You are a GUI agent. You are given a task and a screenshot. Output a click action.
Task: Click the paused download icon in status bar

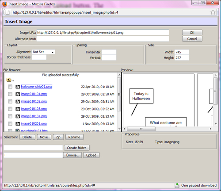[x=177, y=185]
